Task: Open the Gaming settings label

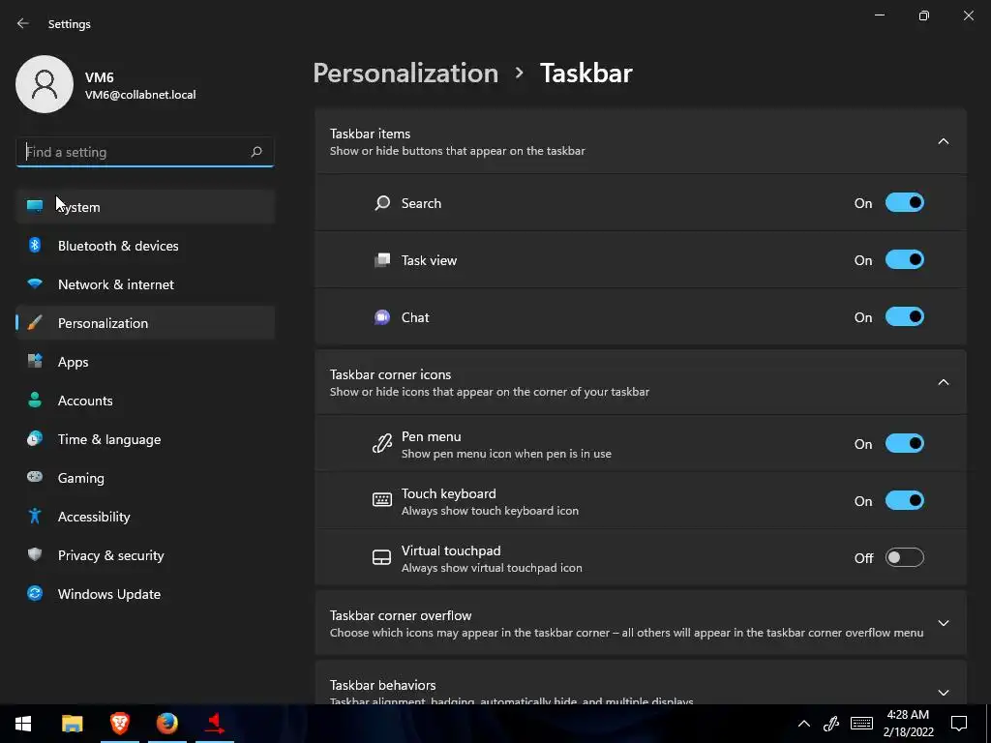Action: click(x=81, y=478)
